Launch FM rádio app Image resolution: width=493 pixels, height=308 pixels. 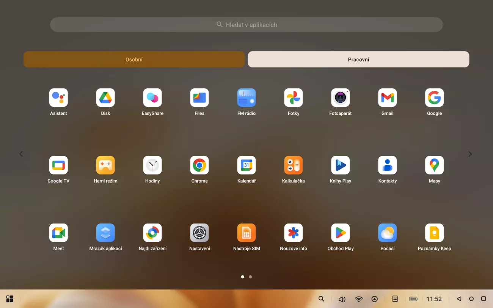click(x=246, y=98)
